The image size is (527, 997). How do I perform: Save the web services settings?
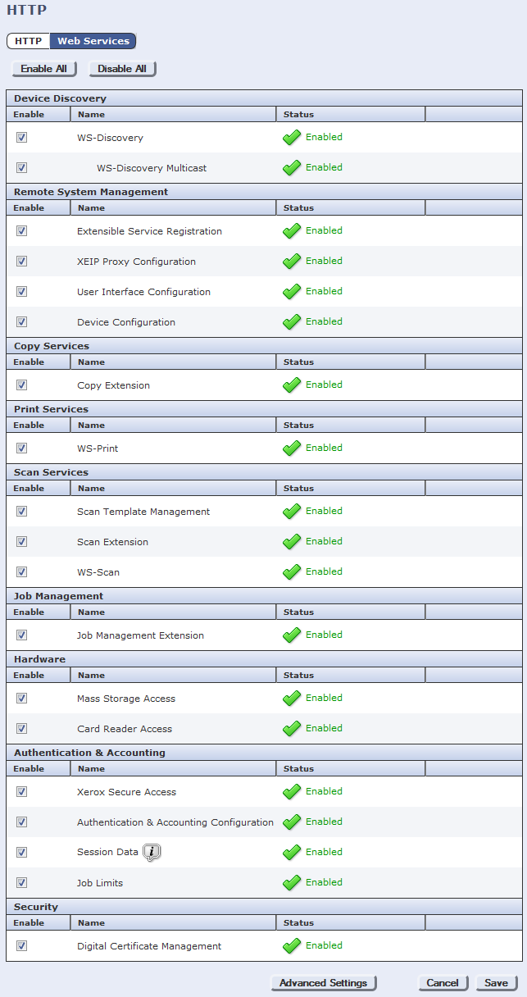click(496, 983)
